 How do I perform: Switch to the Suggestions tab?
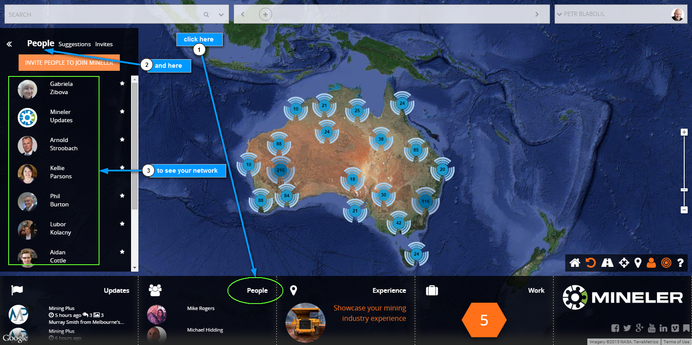tap(74, 44)
